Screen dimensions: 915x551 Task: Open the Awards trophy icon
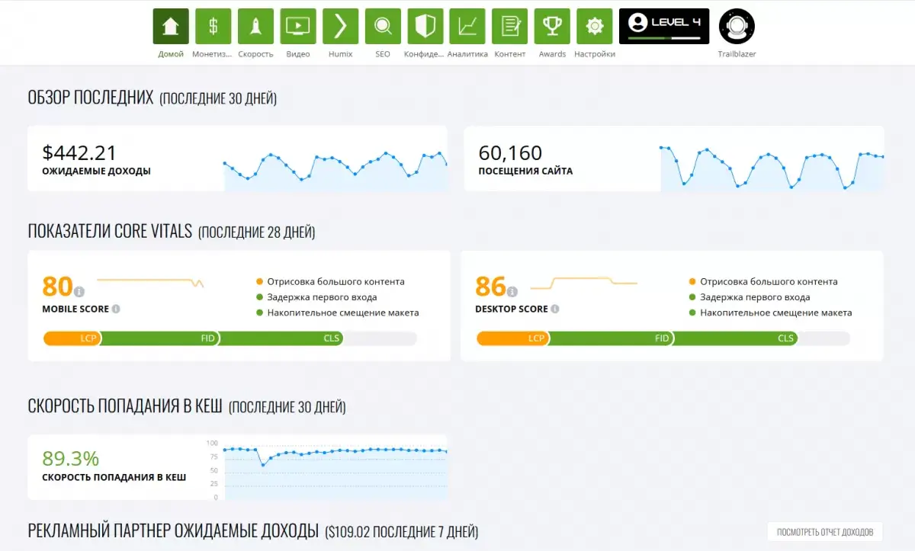tap(552, 27)
